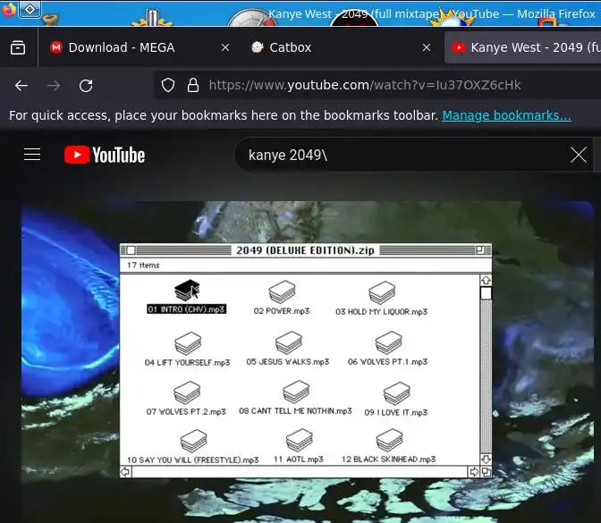
Task: Click the youtube.com address bar URL
Action: 365,85
